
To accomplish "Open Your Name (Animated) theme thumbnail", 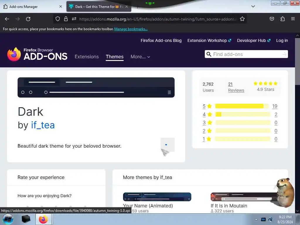I will click(x=157, y=197).
